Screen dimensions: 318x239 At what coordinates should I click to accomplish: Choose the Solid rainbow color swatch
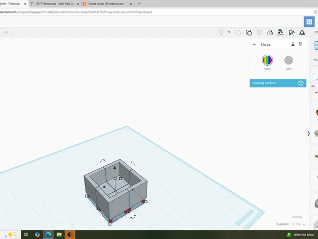click(x=267, y=60)
